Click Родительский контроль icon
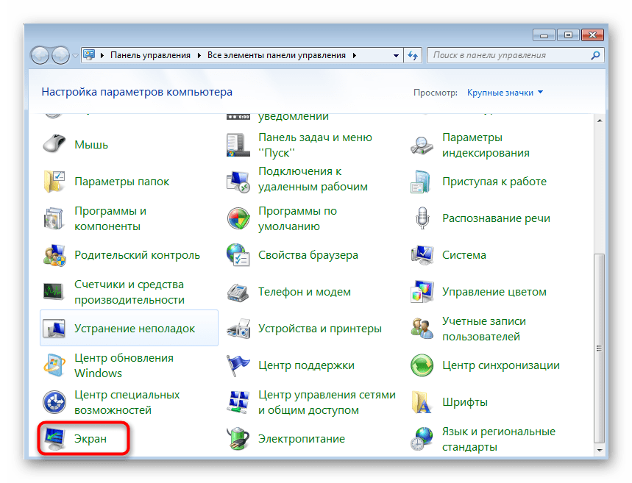This screenshot has height=483, width=632. coord(55,255)
